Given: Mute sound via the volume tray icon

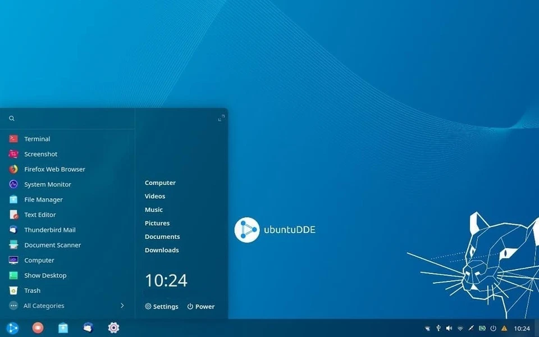Looking at the screenshot, I should [x=449, y=328].
